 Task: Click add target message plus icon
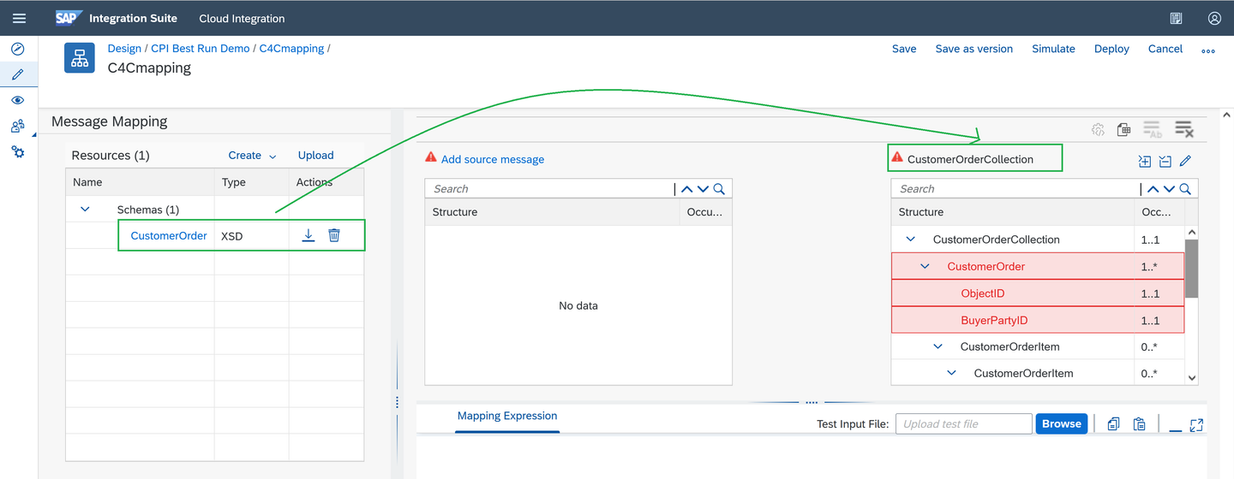[x=1145, y=161]
